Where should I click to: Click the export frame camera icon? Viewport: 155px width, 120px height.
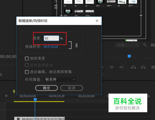pyautogui.click(x=153, y=67)
